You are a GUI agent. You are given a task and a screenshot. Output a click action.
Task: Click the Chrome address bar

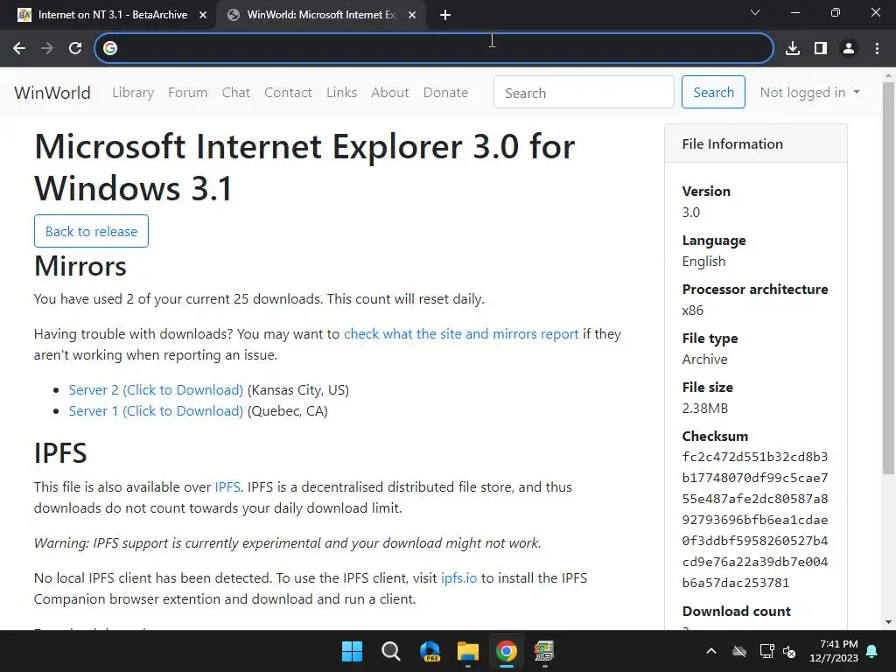[x=434, y=48]
